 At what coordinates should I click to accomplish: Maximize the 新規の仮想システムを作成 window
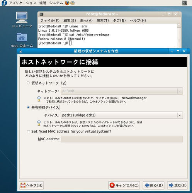178,51
